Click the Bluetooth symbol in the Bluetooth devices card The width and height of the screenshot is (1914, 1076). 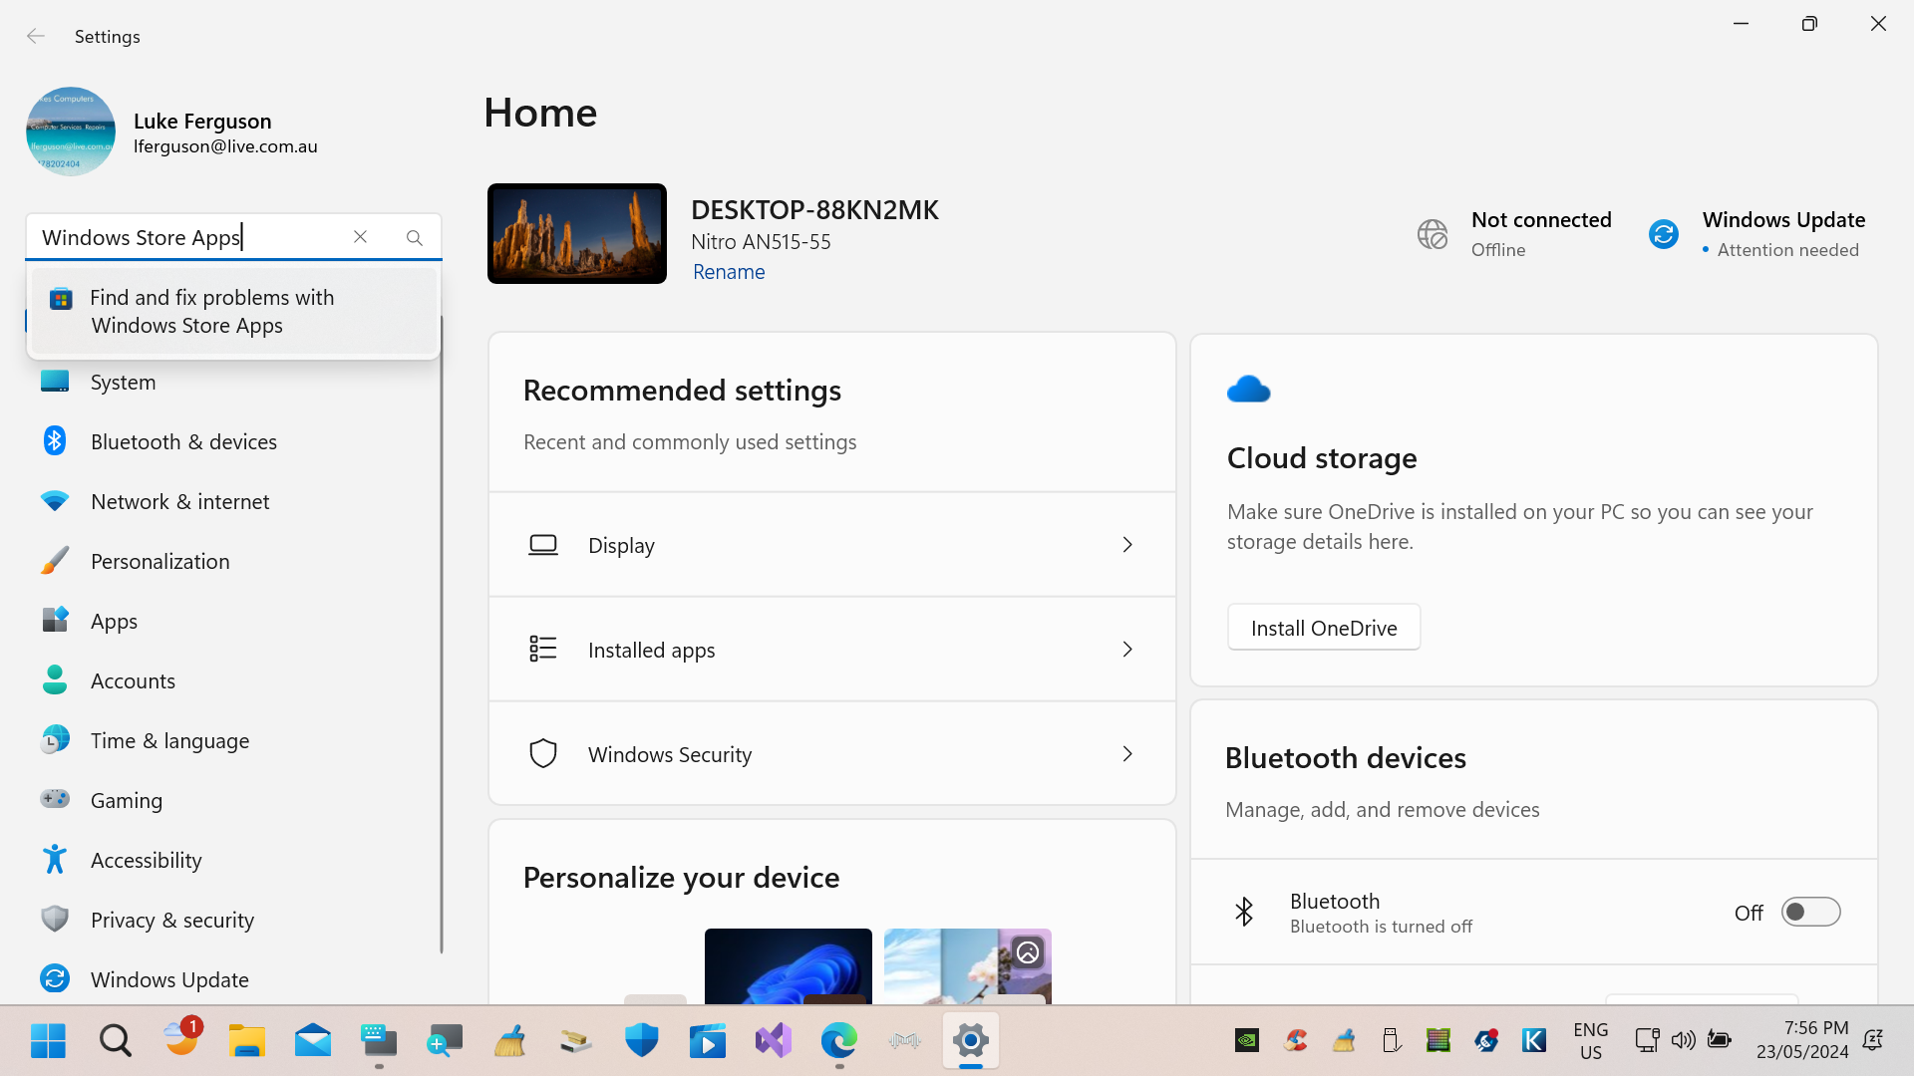[1244, 912]
